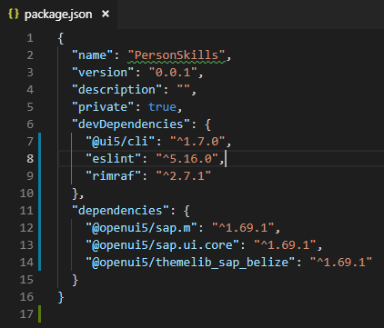Click the "^1.69.1" value on line 14
The image size is (384, 328).
coord(341,263)
